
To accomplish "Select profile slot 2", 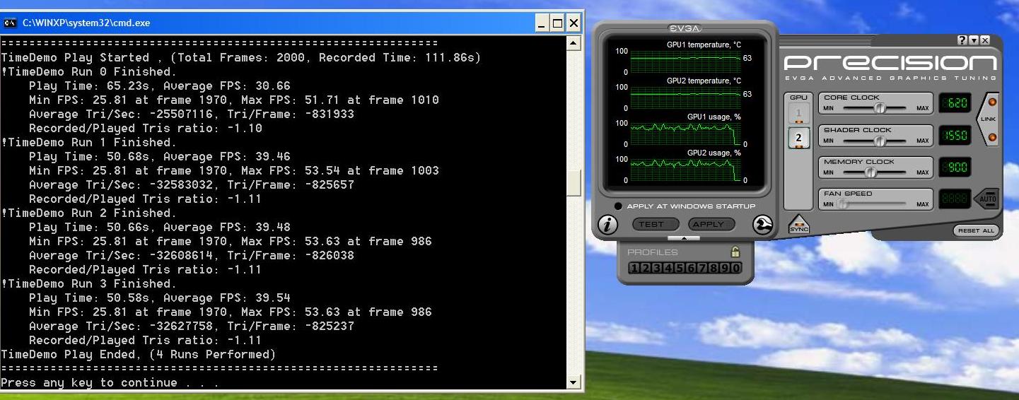I will click(646, 268).
